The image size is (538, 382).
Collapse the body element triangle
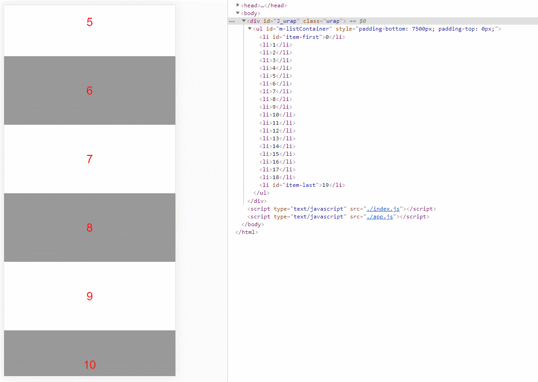(x=238, y=13)
